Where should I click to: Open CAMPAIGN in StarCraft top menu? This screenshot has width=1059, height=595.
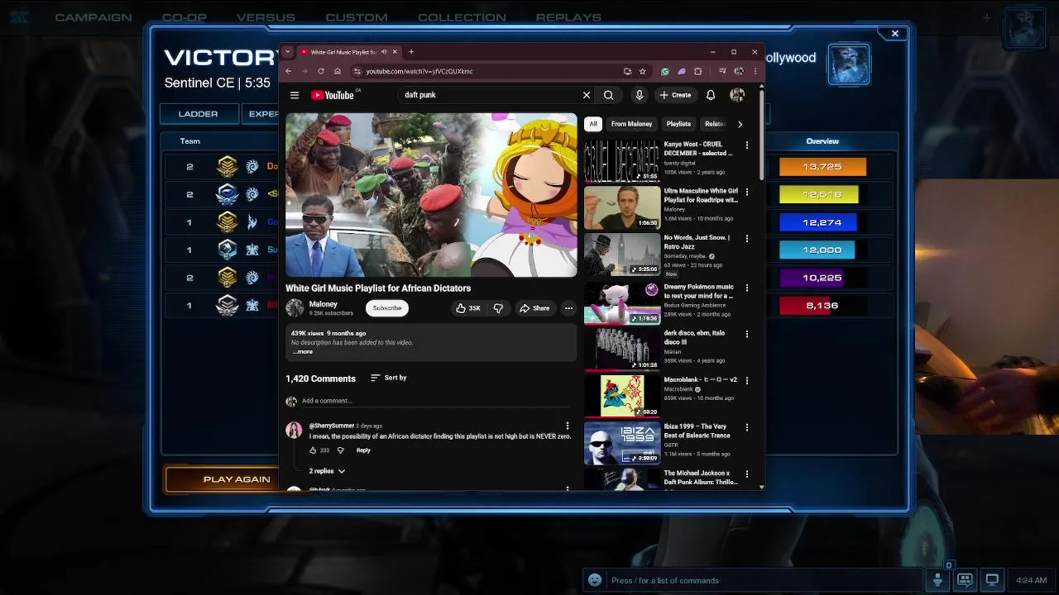tap(93, 17)
